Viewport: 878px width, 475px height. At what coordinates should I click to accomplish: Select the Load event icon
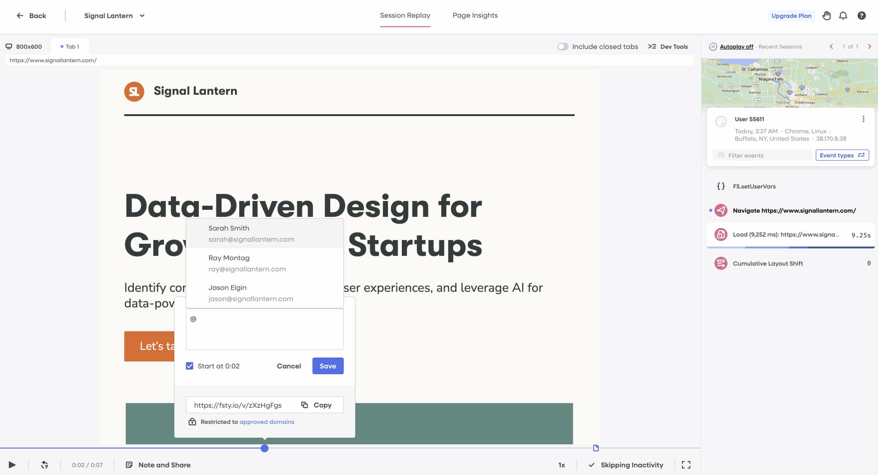(721, 234)
